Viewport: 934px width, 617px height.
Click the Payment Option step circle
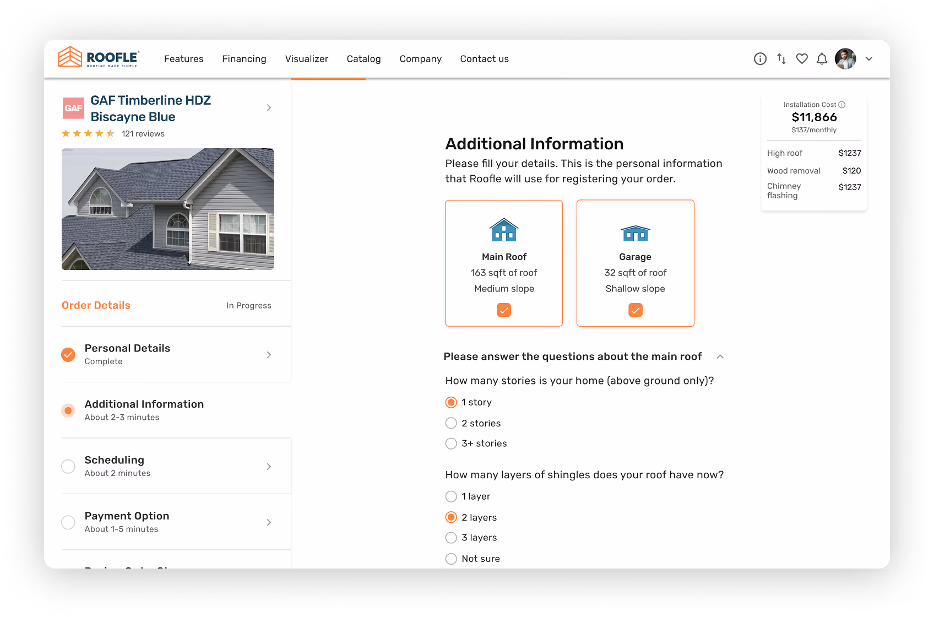68,522
